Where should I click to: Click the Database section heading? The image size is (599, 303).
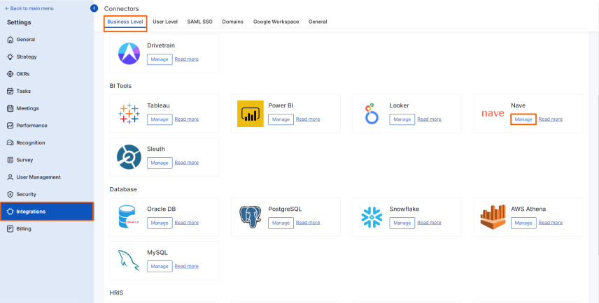pyautogui.click(x=123, y=189)
